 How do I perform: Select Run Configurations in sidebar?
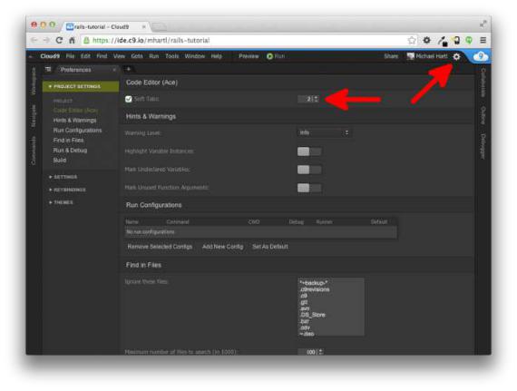pyautogui.click(x=77, y=131)
